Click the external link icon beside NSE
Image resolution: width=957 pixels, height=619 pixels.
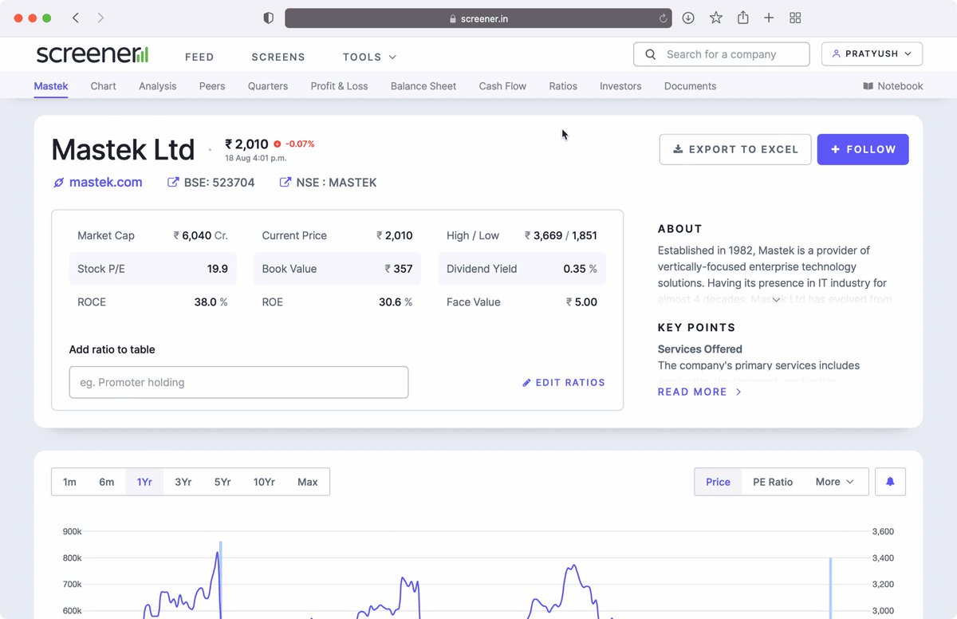point(286,183)
